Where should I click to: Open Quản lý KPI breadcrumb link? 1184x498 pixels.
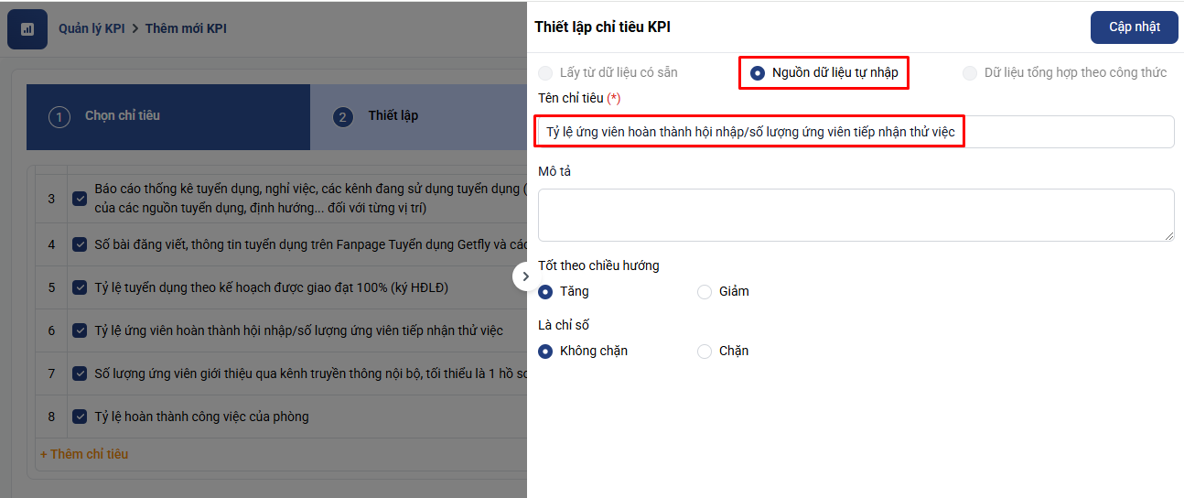91,28
